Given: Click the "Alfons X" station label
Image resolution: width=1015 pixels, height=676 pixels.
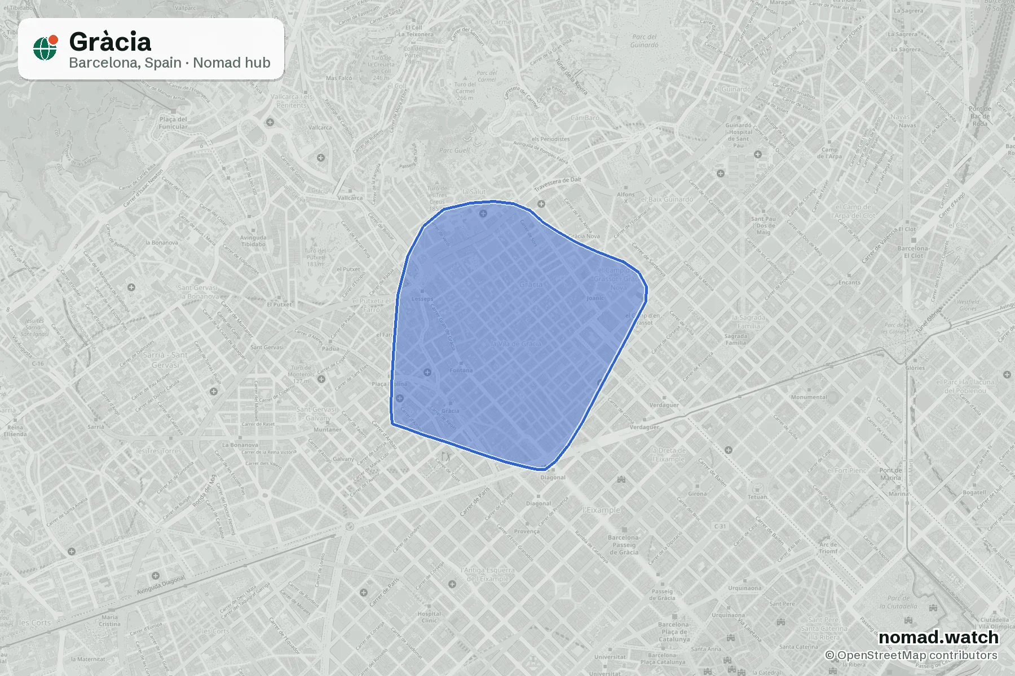Looking at the screenshot, I should pyautogui.click(x=625, y=197).
